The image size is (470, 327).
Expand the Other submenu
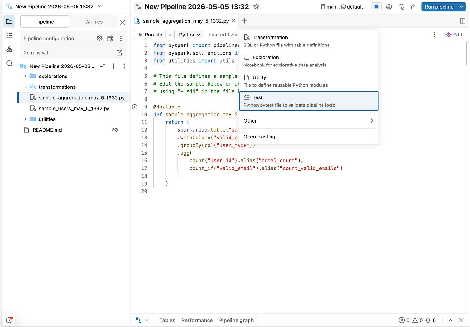click(x=308, y=121)
